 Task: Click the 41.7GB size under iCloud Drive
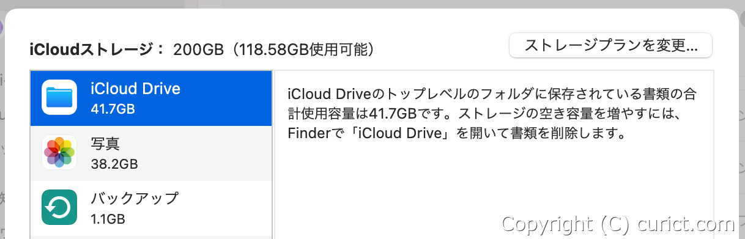point(113,109)
